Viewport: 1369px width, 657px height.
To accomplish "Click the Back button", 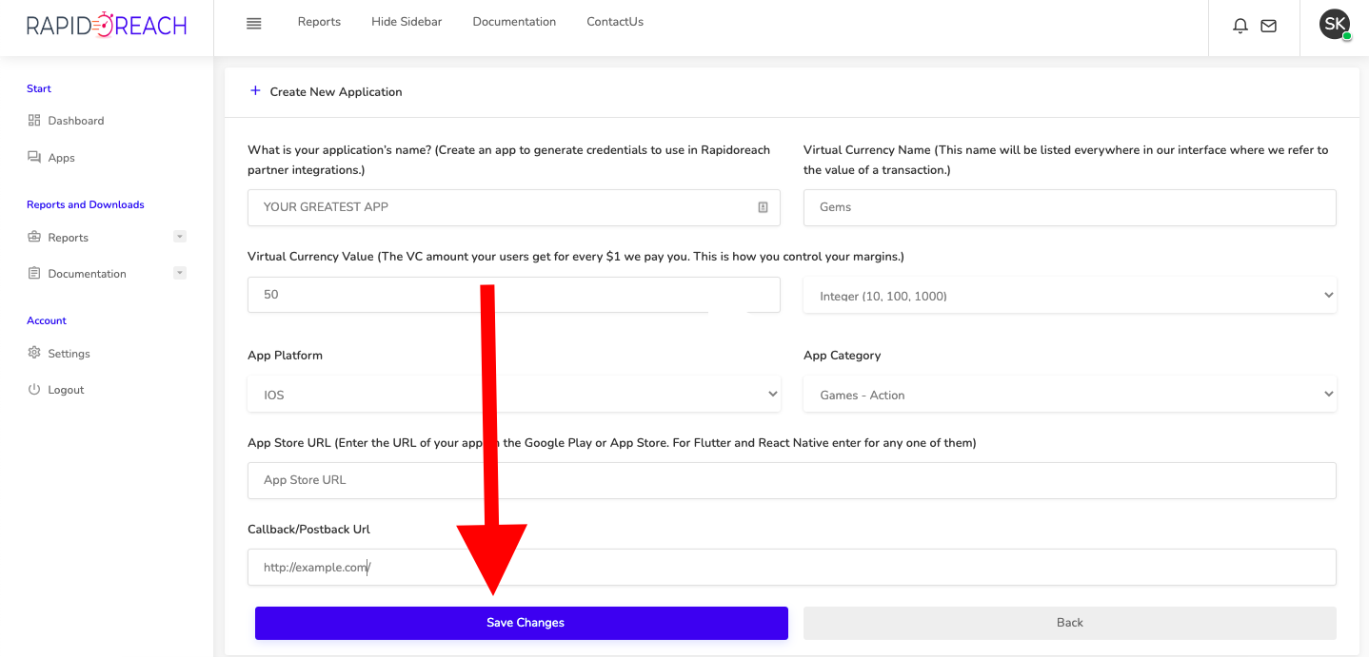I will [x=1070, y=623].
